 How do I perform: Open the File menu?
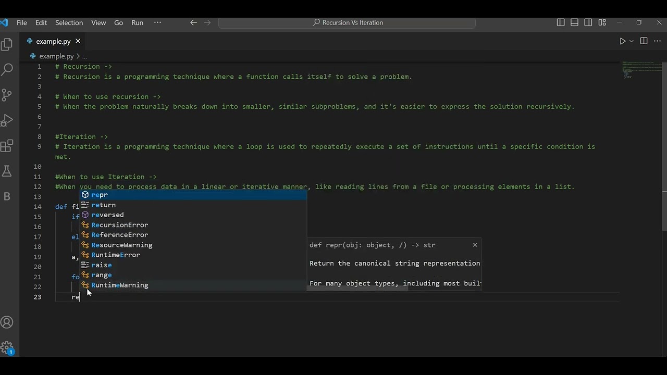click(22, 22)
